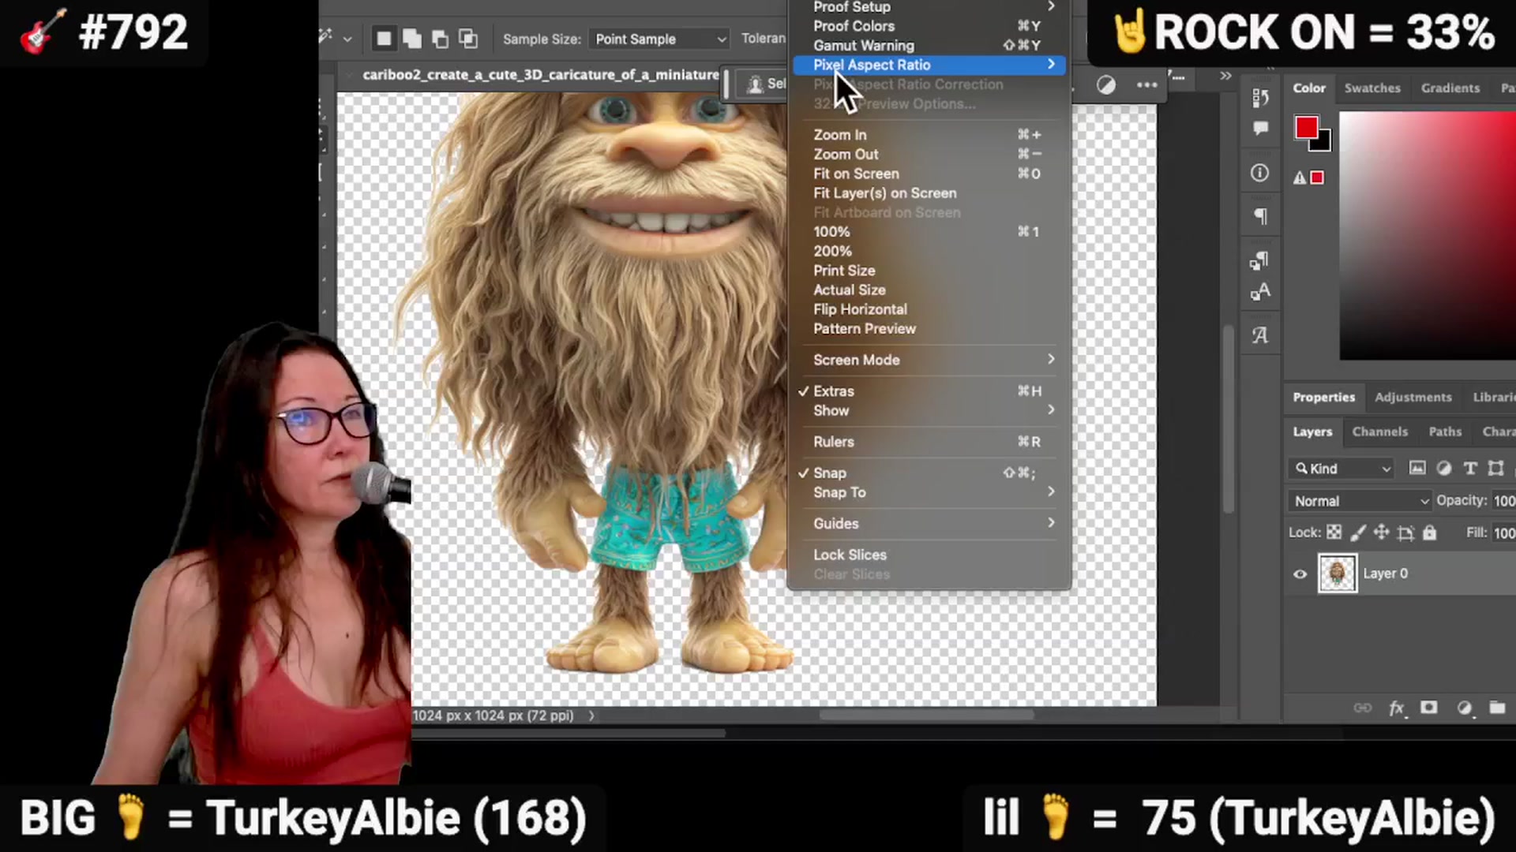Open the Info panel icon
The height and width of the screenshot is (852, 1516).
coord(1260,173)
